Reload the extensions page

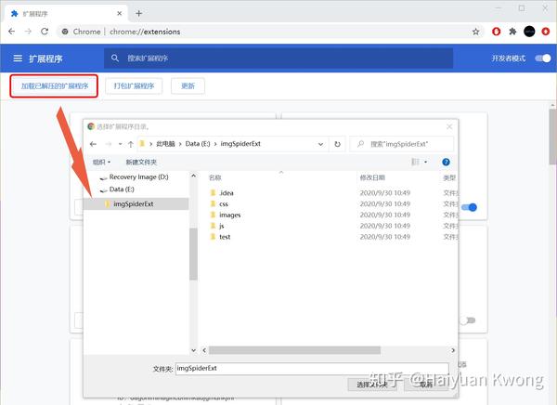point(45,32)
